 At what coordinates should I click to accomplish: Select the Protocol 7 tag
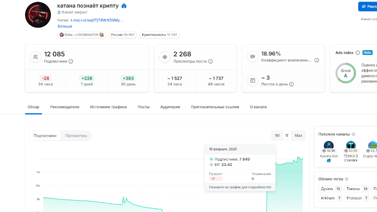click(356, 198)
